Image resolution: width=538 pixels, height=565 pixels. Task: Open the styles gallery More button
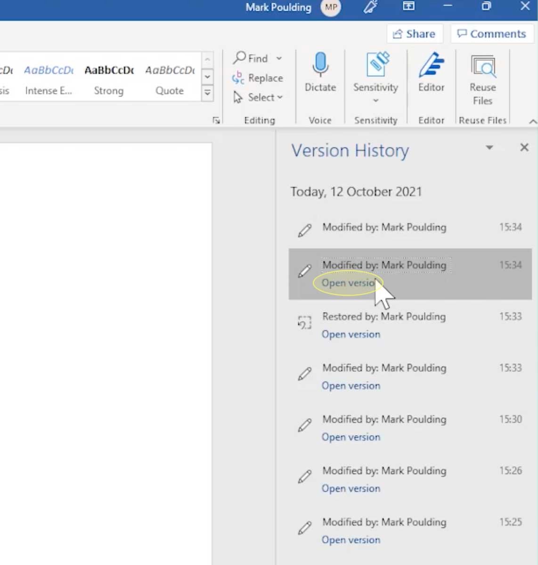(207, 93)
